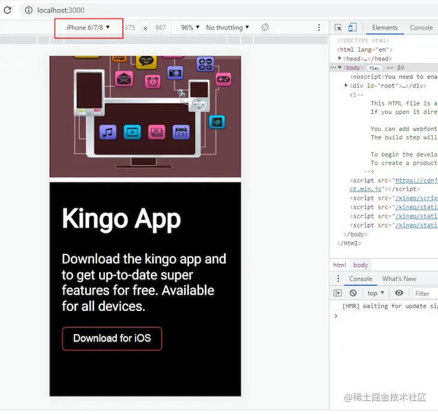Screen dimensions: 438x414
Task: Toggle the device toolbar icon
Action: pyautogui.click(x=353, y=28)
